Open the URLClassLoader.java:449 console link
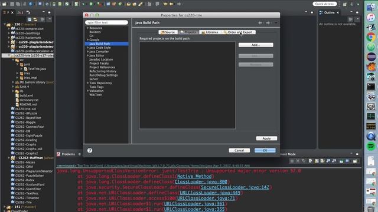Screen dimensions: 378x212 coord(210,193)
